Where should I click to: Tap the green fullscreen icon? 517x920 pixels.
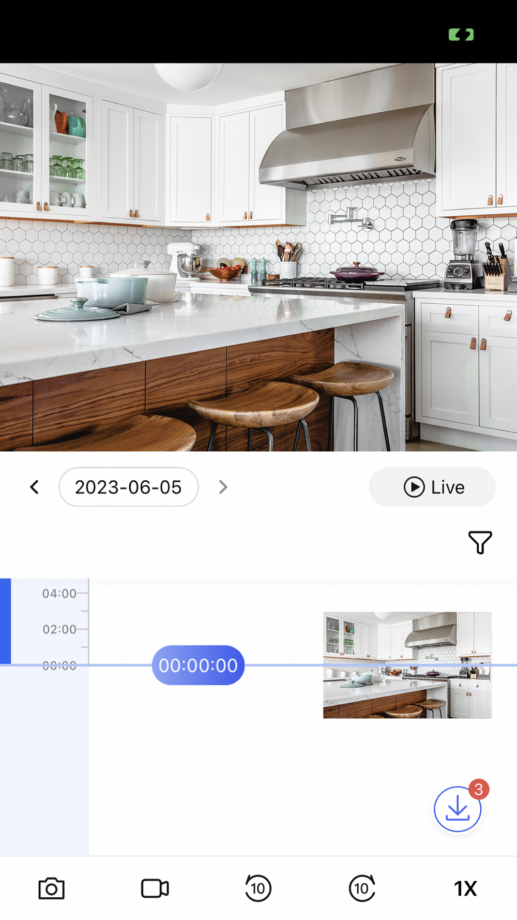point(461,35)
